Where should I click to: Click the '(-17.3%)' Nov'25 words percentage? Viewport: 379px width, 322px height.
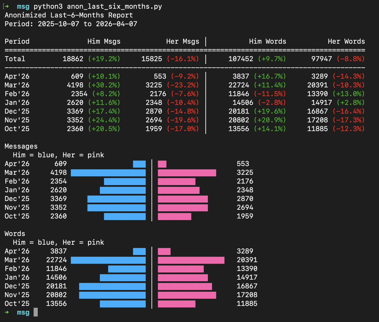[348, 120]
